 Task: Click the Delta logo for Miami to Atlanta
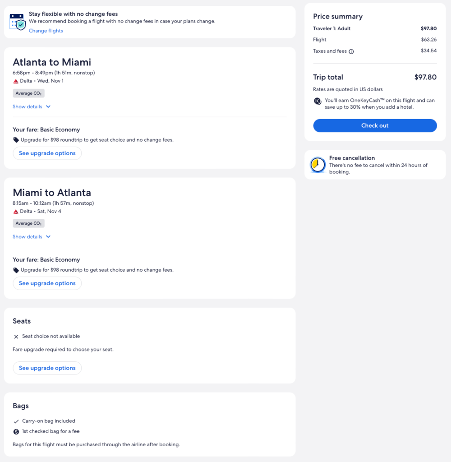pyautogui.click(x=16, y=211)
